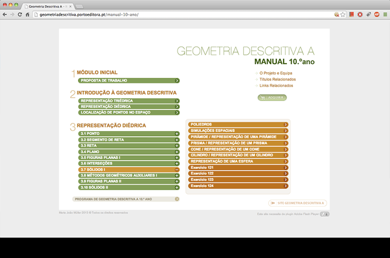Click the browser reload icon
The image size is (390, 258).
(x=20, y=14)
